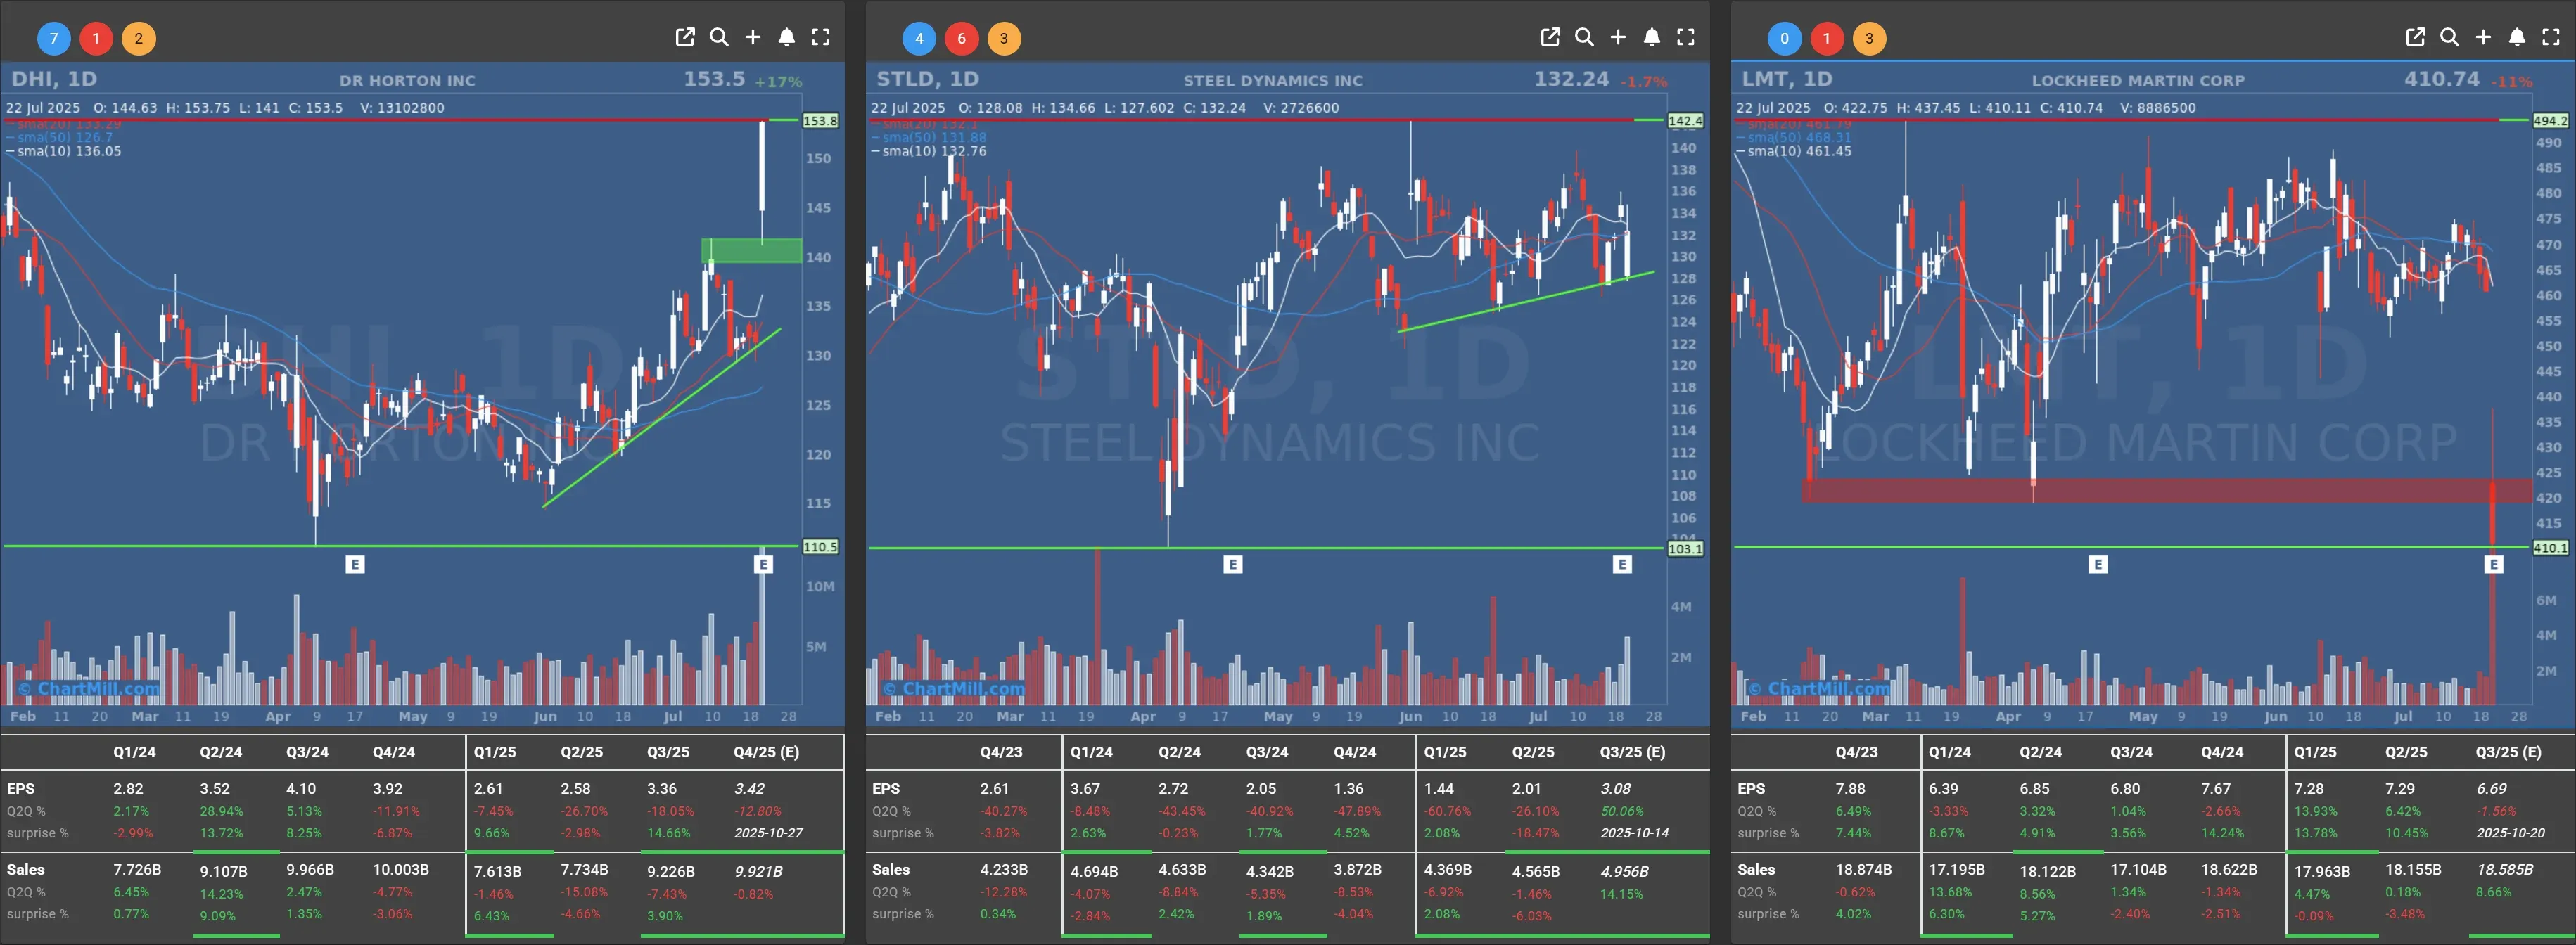Image resolution: width=2576 pixels, height=945 pixels.
Task: Click DHI Q4/25 (E) column header
Action: pos(766,752)
